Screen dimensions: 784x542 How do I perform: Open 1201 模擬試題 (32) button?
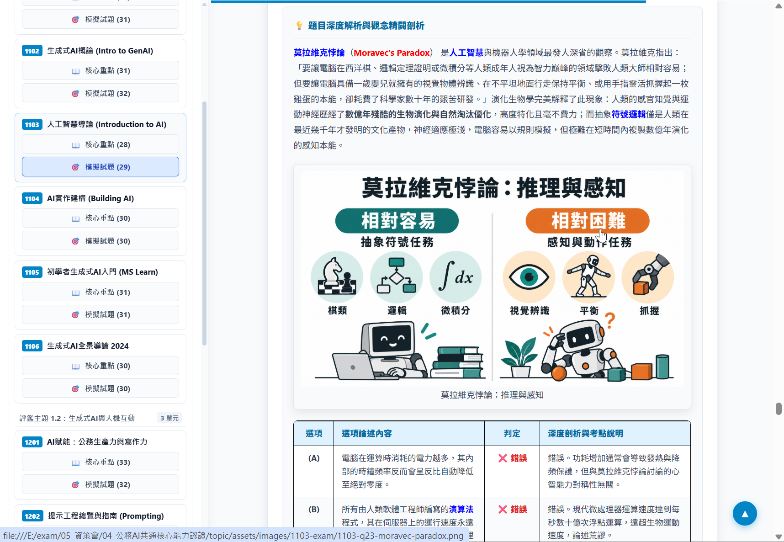point(101,484)
